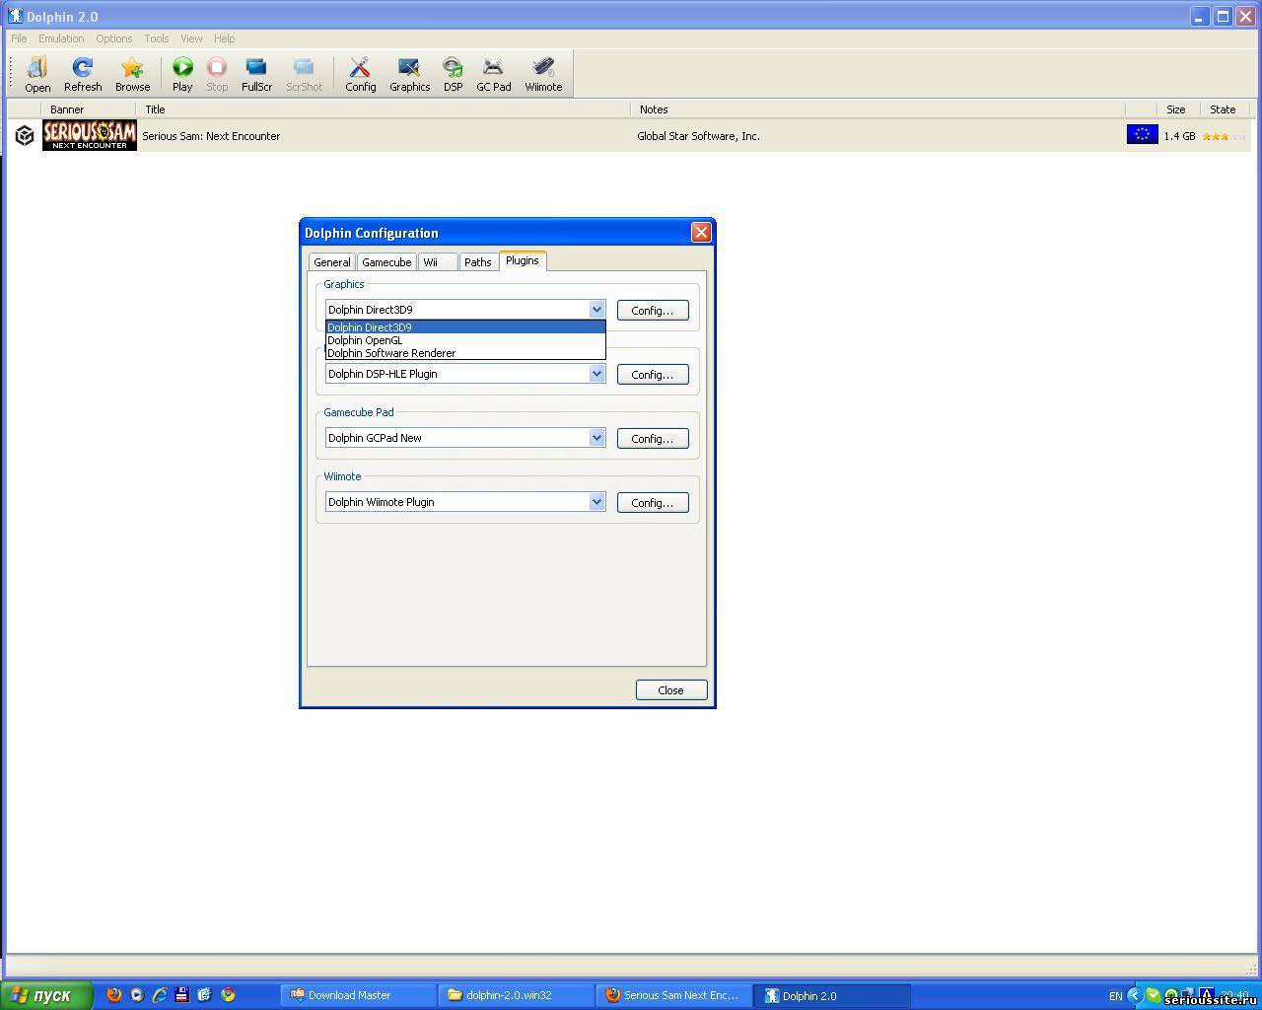Image resolution: width=1262 pixels, height=1010 pixels.
Task: Switch to the Gamecube tab
Action: pyautogui.click(x=386, y=262)
